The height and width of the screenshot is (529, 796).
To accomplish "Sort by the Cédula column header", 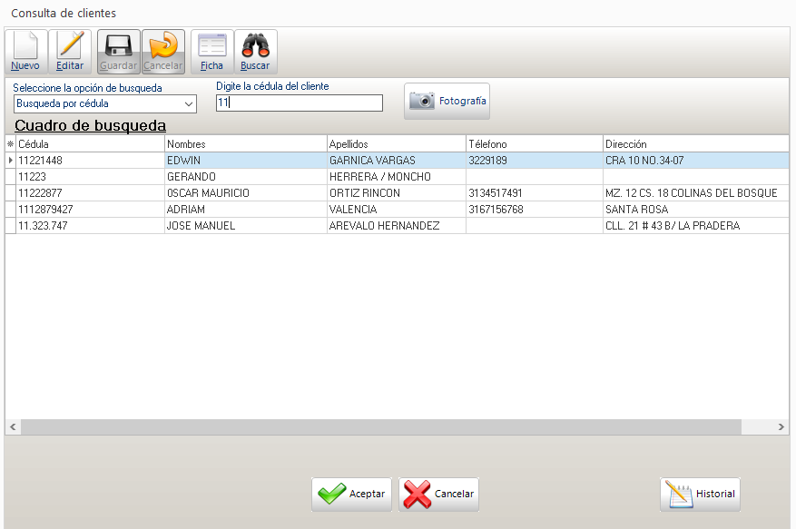I will [x=89, y=144].
